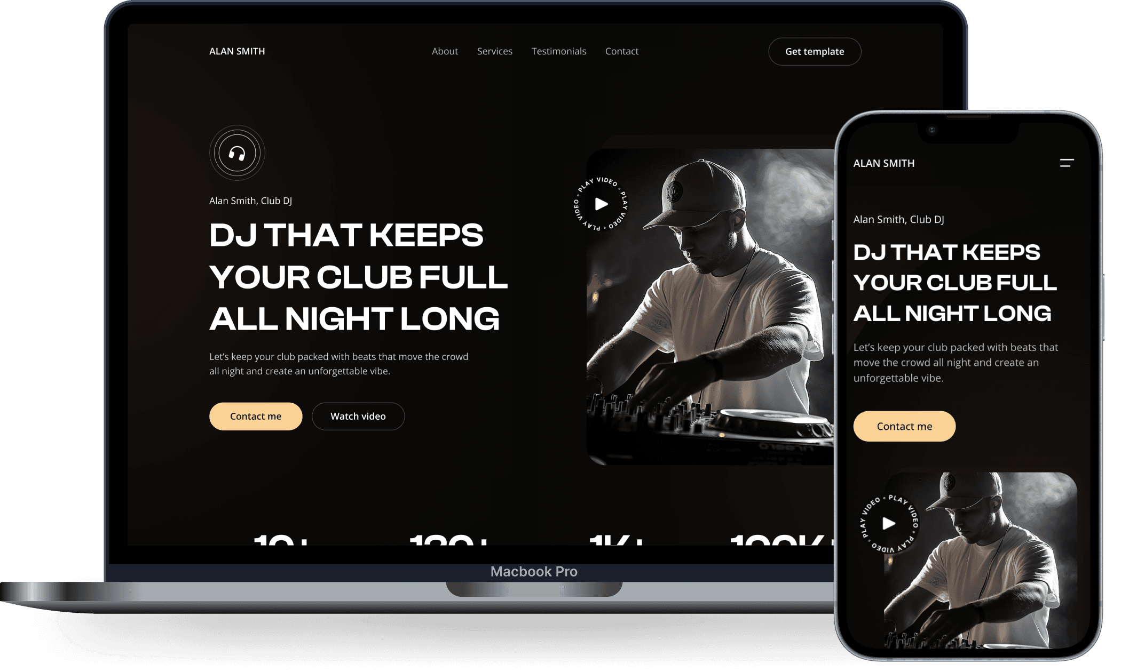
Task: Click the Services navigation menu item
Action: [494, 51]
